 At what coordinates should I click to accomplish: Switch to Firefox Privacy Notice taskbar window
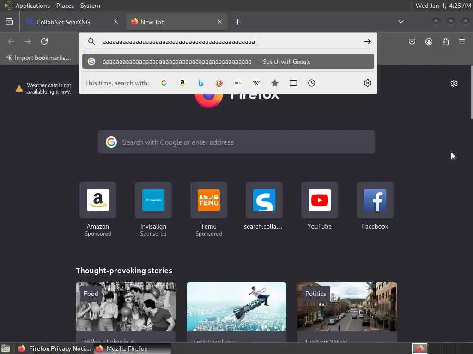point(55,348)
